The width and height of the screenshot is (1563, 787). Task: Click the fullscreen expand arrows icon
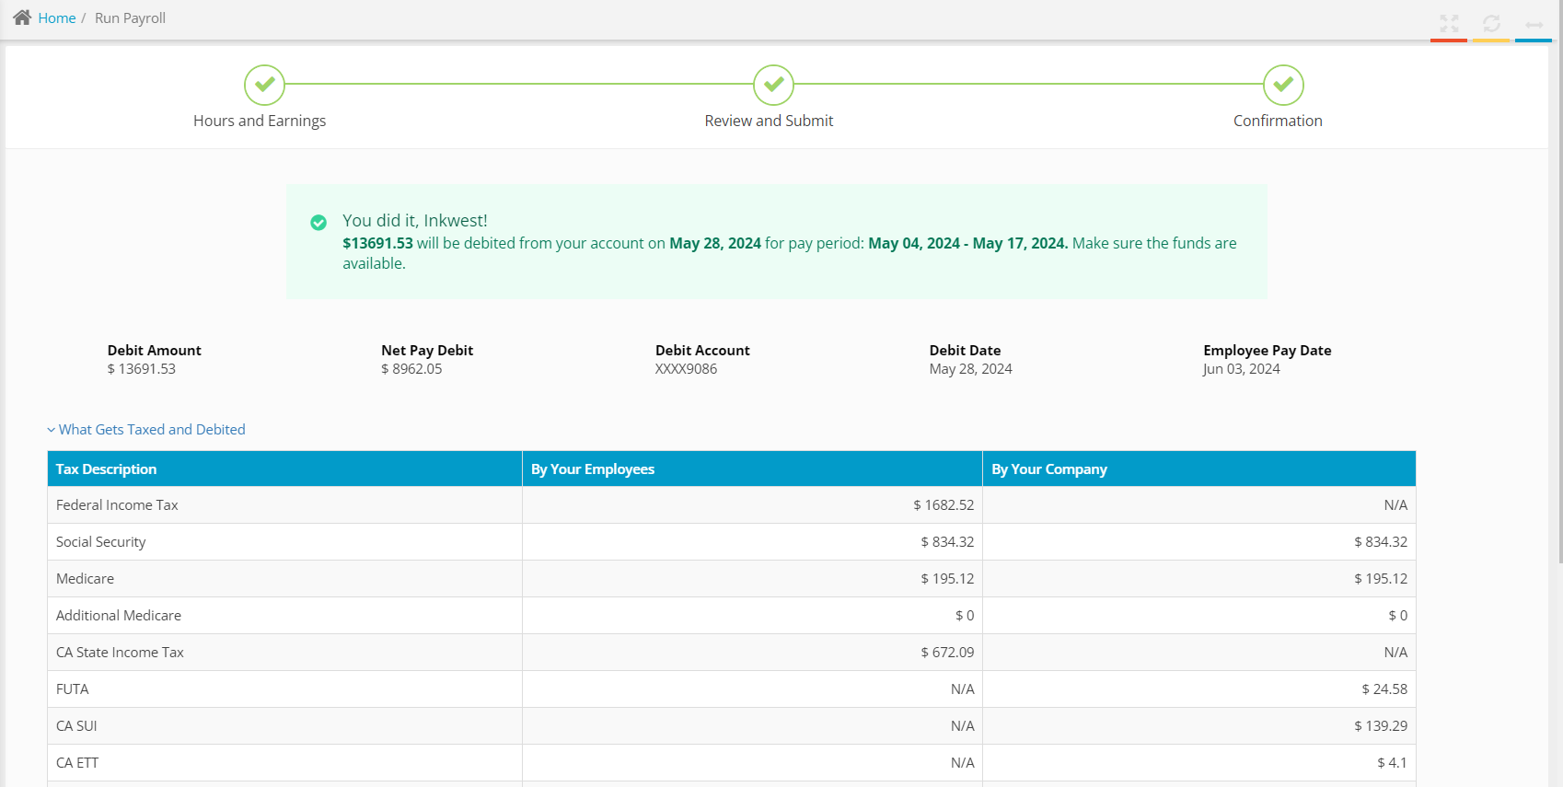[1449, 24]
